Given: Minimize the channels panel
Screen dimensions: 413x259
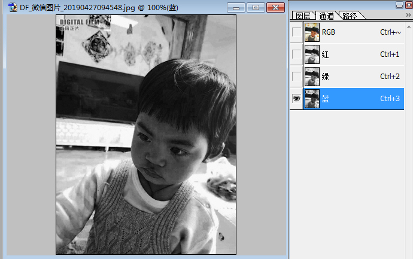Looking at the screenshot, I should tap(399, 5).
